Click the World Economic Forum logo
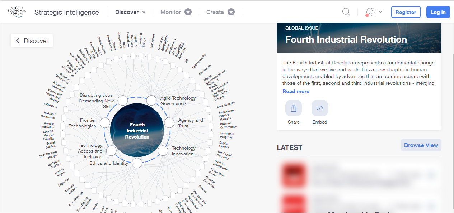Screen dimensions: 454x213 (17, 12)
